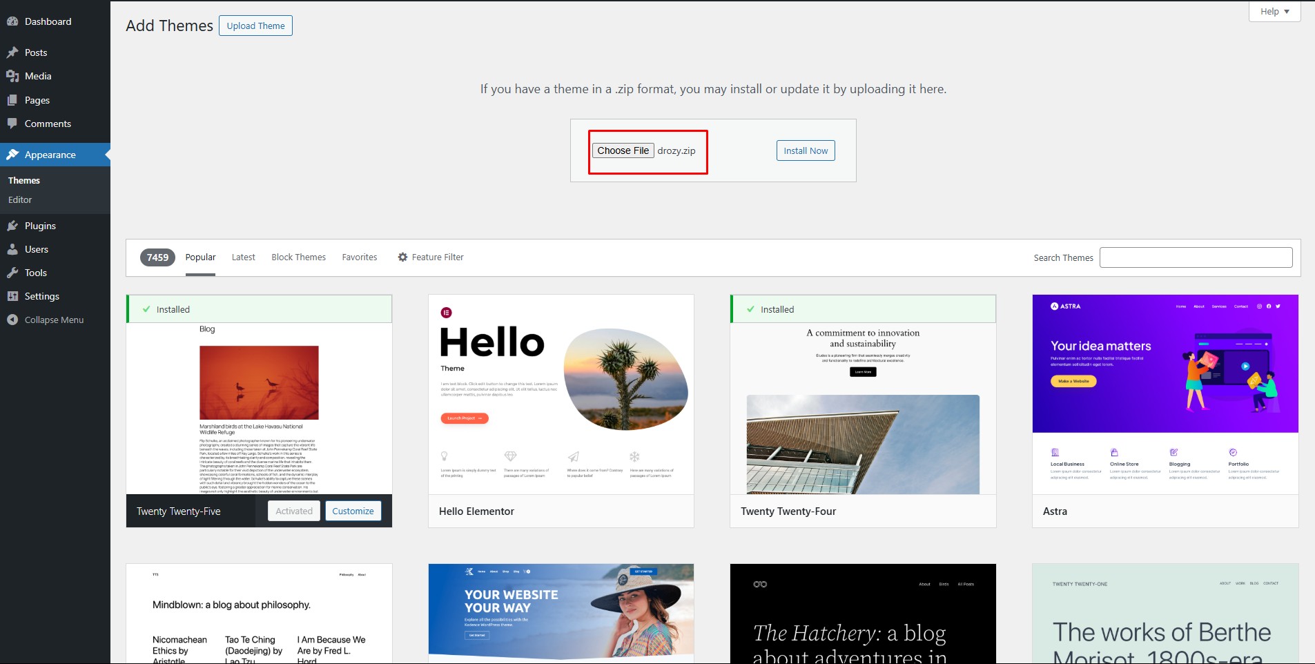The image size is (1315, 664).
Task: Click the Elementor logo on Hello theme
Action: (x=447, y=313)
